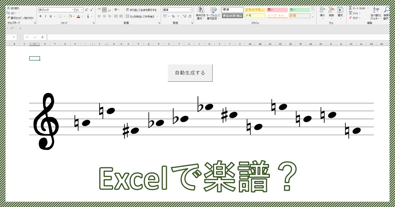The height and width of the screenshot is (207, 395).
Task: Open the font size 11 dropdown
Action: (82, 10)
